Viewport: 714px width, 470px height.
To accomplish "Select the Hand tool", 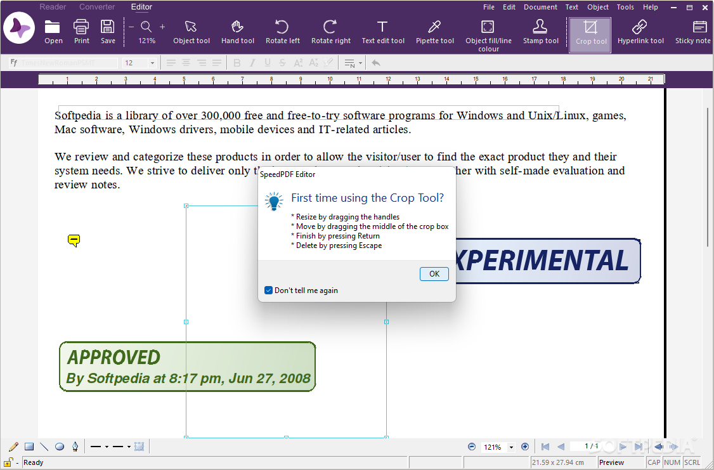I will coord(238,32).
